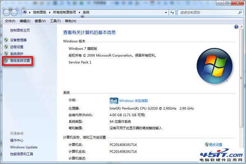Click the processor value Intel(R) Pentium(R) CPU G2020
Screen dimensions: 246x164
[152, 108]
